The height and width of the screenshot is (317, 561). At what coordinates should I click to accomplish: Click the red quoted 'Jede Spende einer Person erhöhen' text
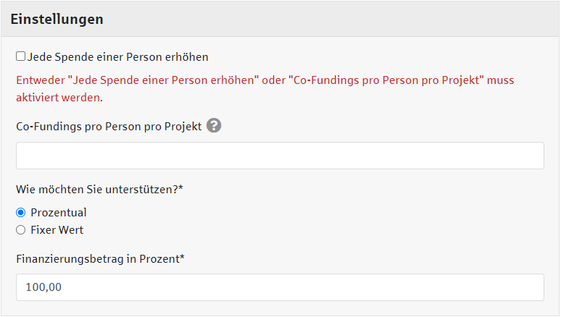[x=164, y=80]
